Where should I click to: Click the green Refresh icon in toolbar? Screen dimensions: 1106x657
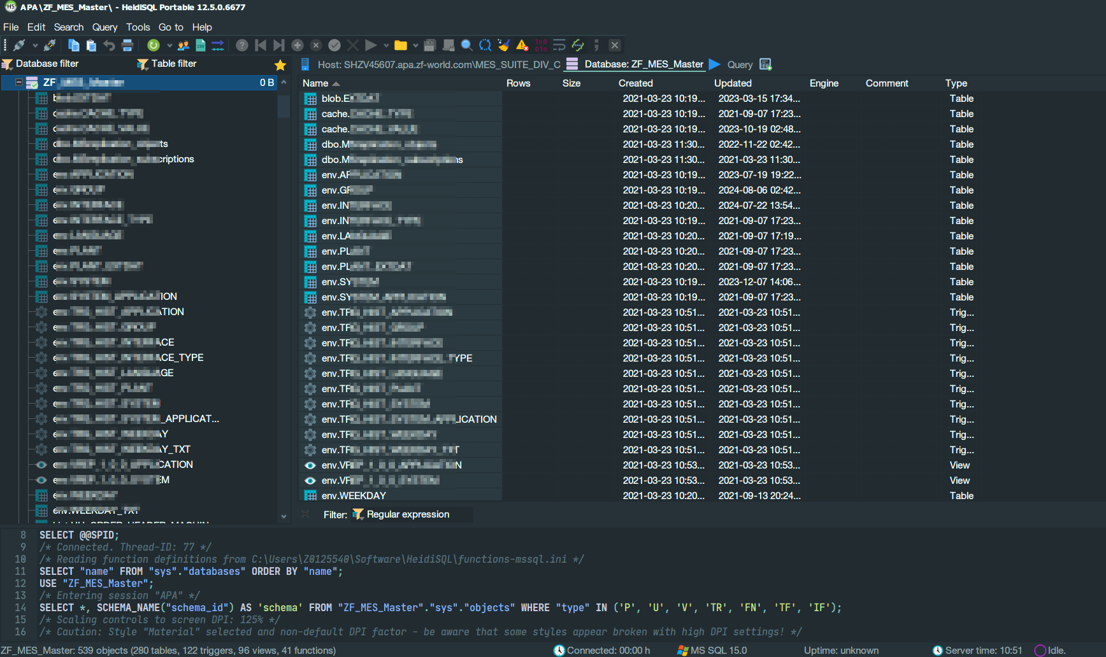point(154,45)
